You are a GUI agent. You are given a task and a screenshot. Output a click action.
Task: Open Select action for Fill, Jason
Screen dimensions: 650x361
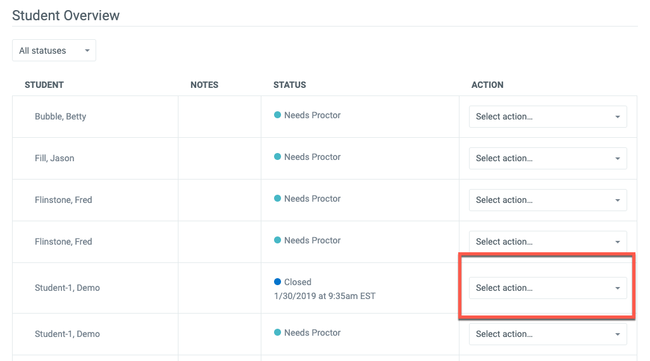pyautogui.click(x=547, y=159)
